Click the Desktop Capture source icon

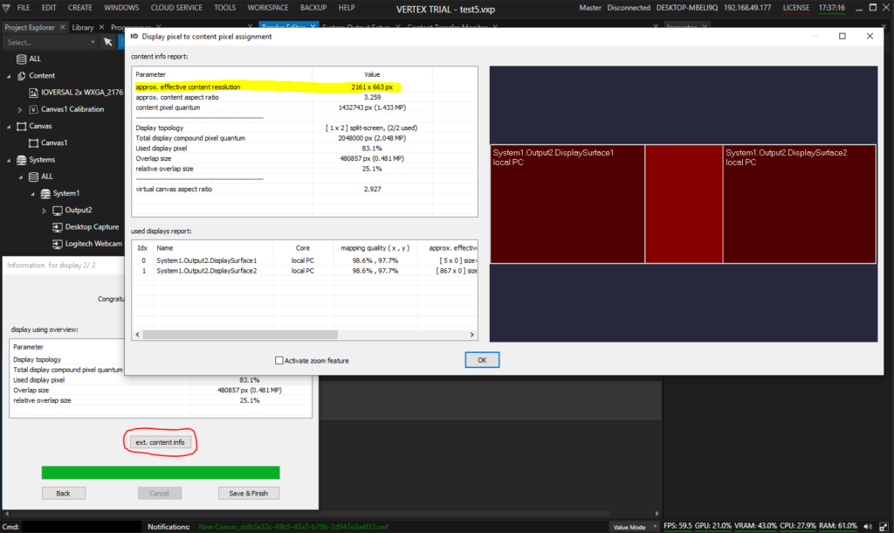point(57,227)
